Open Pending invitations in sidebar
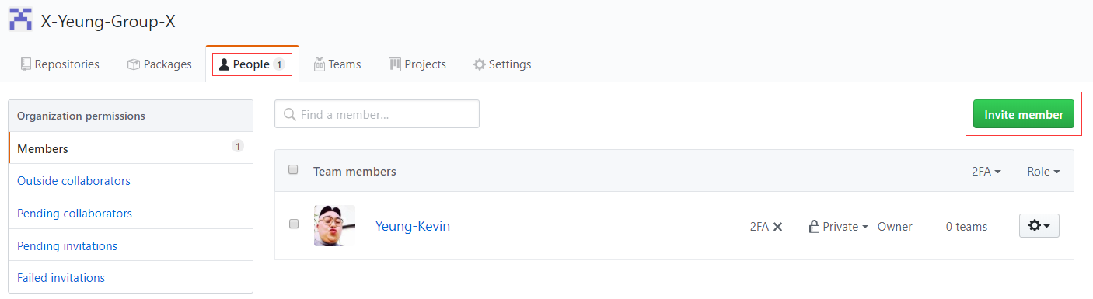Viewport: 1093px width, 299px height. (67, 245)
